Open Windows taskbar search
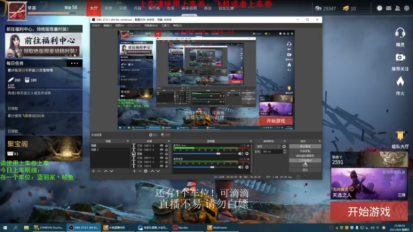 pyautogui.click(x=15, y=227)
